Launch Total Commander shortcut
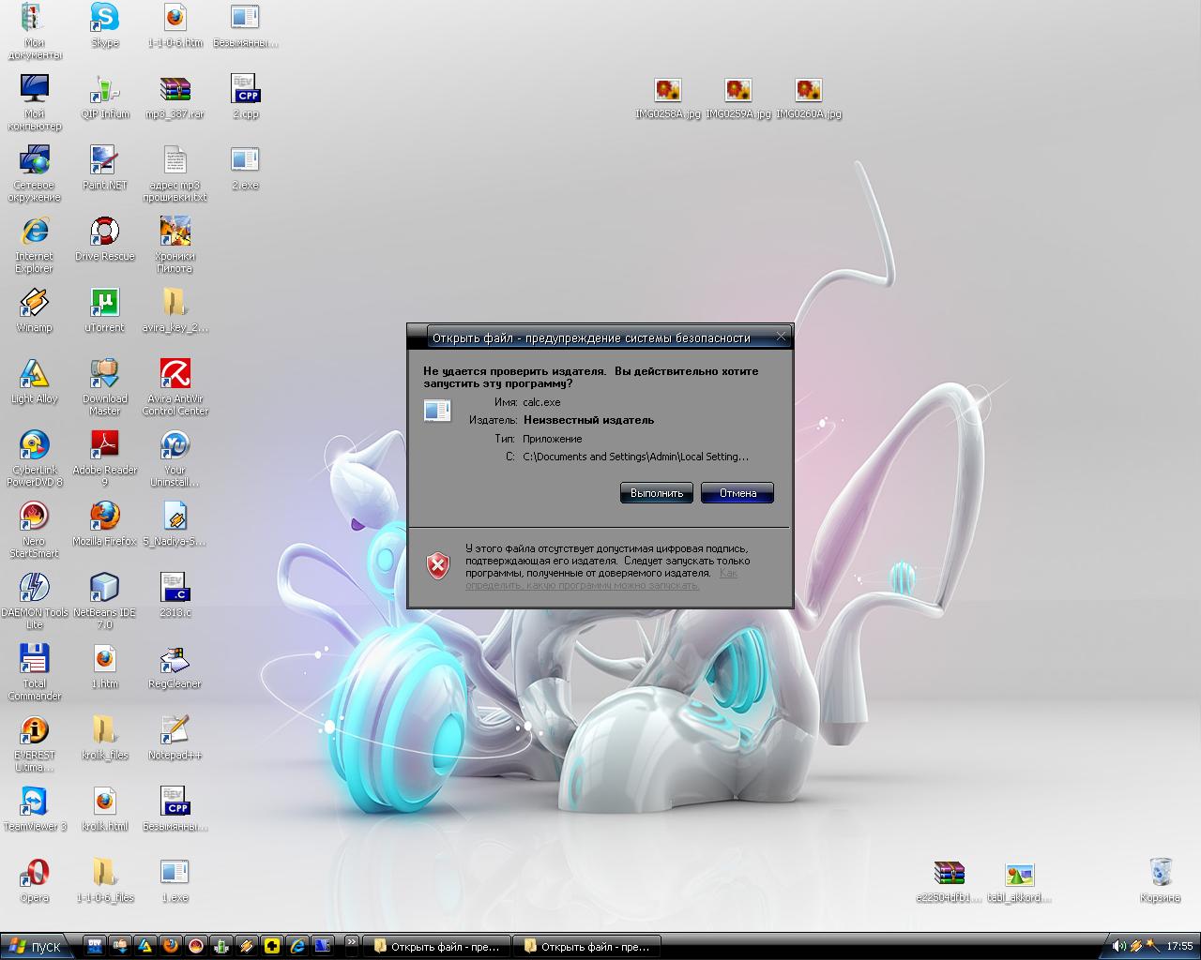Viewport: 1201px width, 960px height. point(34,673)
